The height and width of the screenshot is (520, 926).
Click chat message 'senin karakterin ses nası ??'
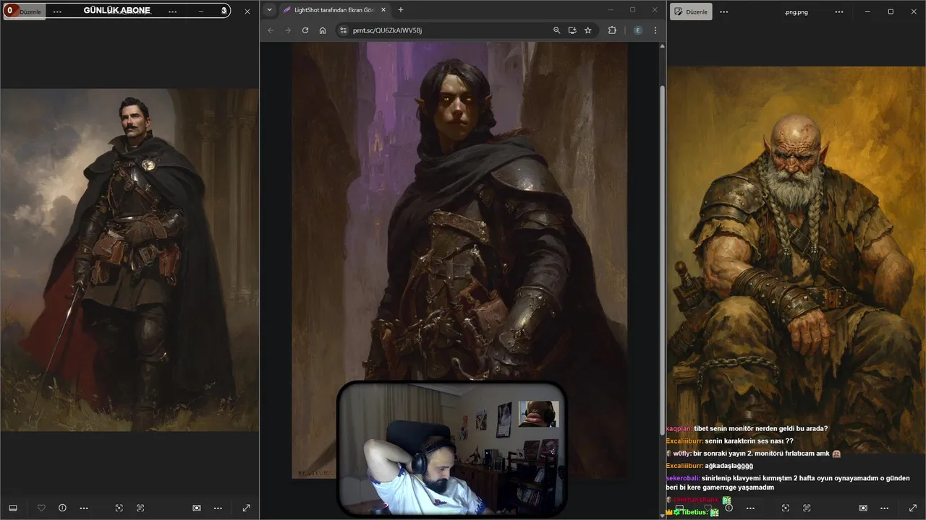click(730, 441)
